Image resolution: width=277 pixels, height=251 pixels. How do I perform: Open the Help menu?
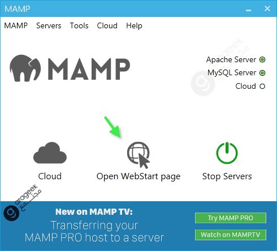click(x=134, y=25)
